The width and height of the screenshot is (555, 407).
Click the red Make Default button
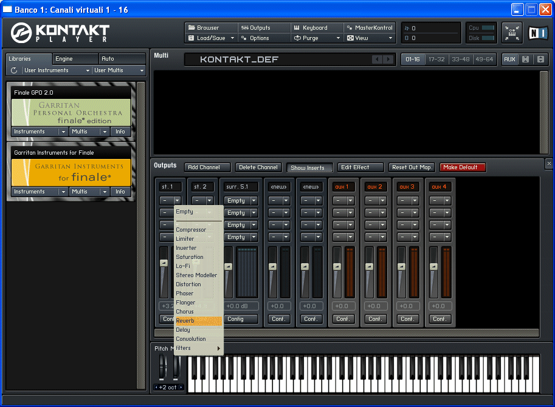[463, 167]
